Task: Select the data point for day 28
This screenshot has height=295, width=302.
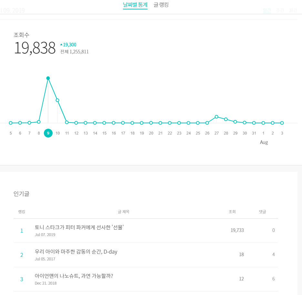Action: [x=226, y=119]
